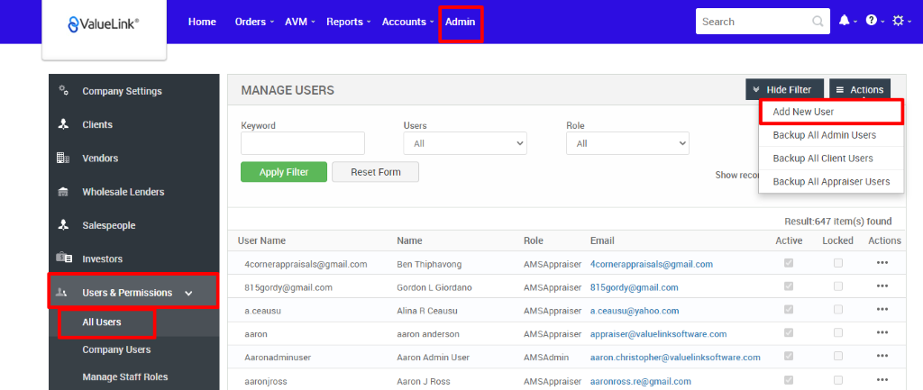Click into the Keyword input field
This screenshot has width=923, height=390.
303,143
